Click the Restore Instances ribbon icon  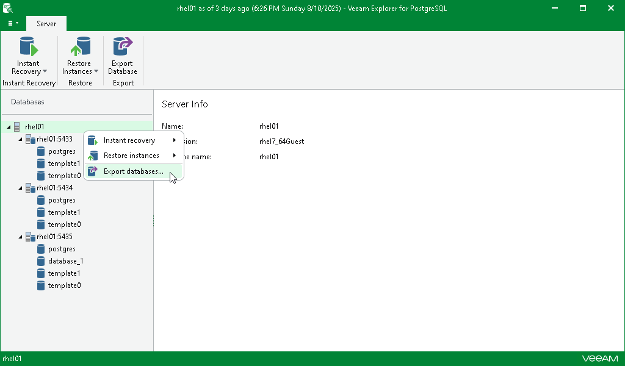(80, 46)
